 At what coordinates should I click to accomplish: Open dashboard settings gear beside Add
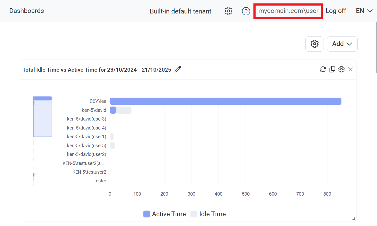(x=314, y=44)
